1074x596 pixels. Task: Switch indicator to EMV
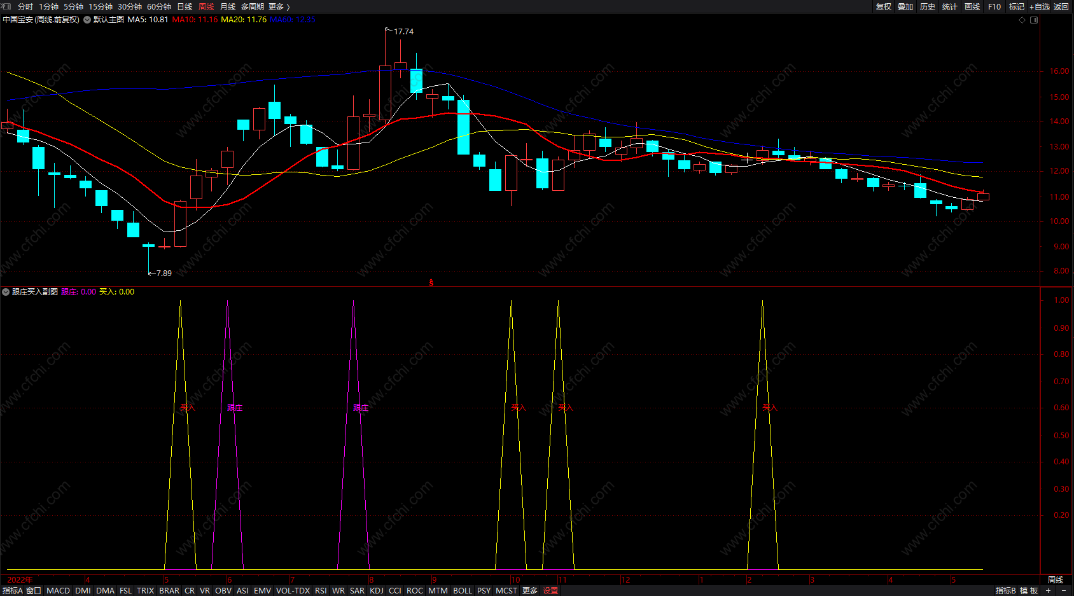262,591
